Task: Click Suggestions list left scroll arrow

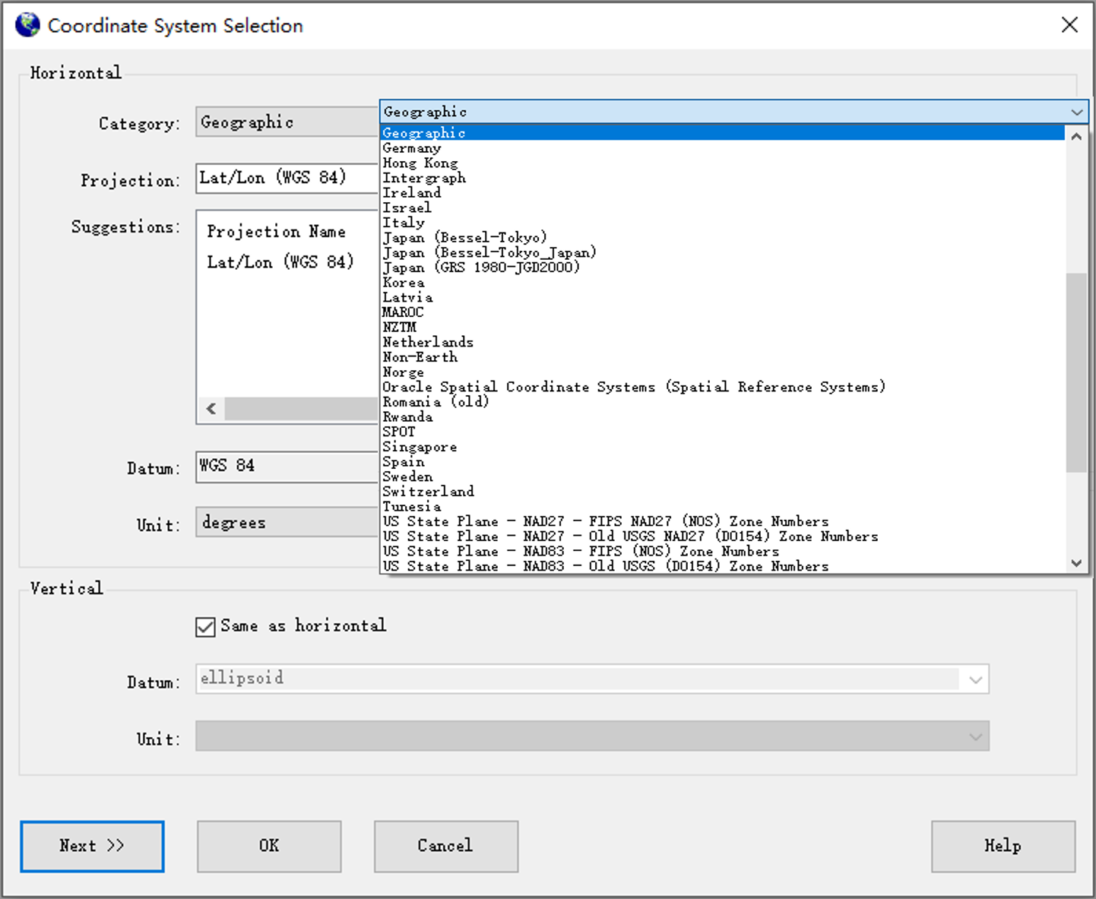Action: click(211, 409)
